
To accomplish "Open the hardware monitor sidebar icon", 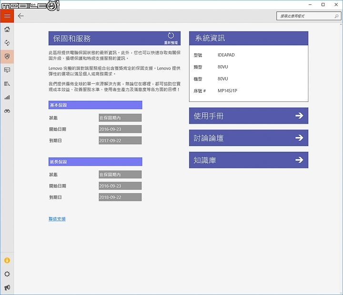I will (x=7, y=70).
